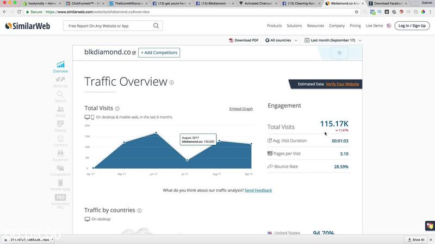This screenshot has height=244, width=435.
Task: Open the downloaded mp4 file in bar
Action: pyautogui.click(x=27, y=240)
